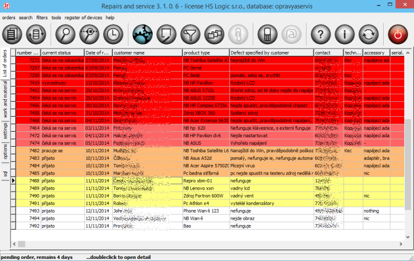Click the refresh arrows toolbar icon

369,34
